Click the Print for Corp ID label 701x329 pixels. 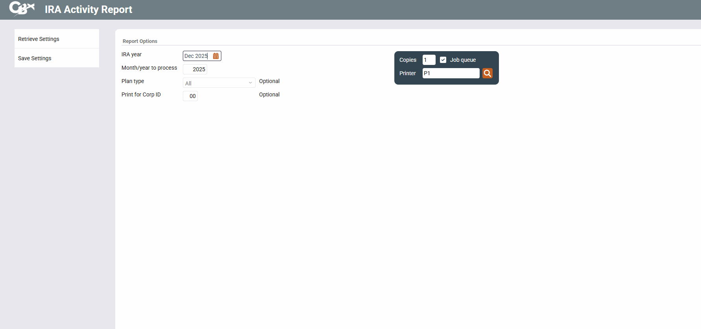[141, 94]
